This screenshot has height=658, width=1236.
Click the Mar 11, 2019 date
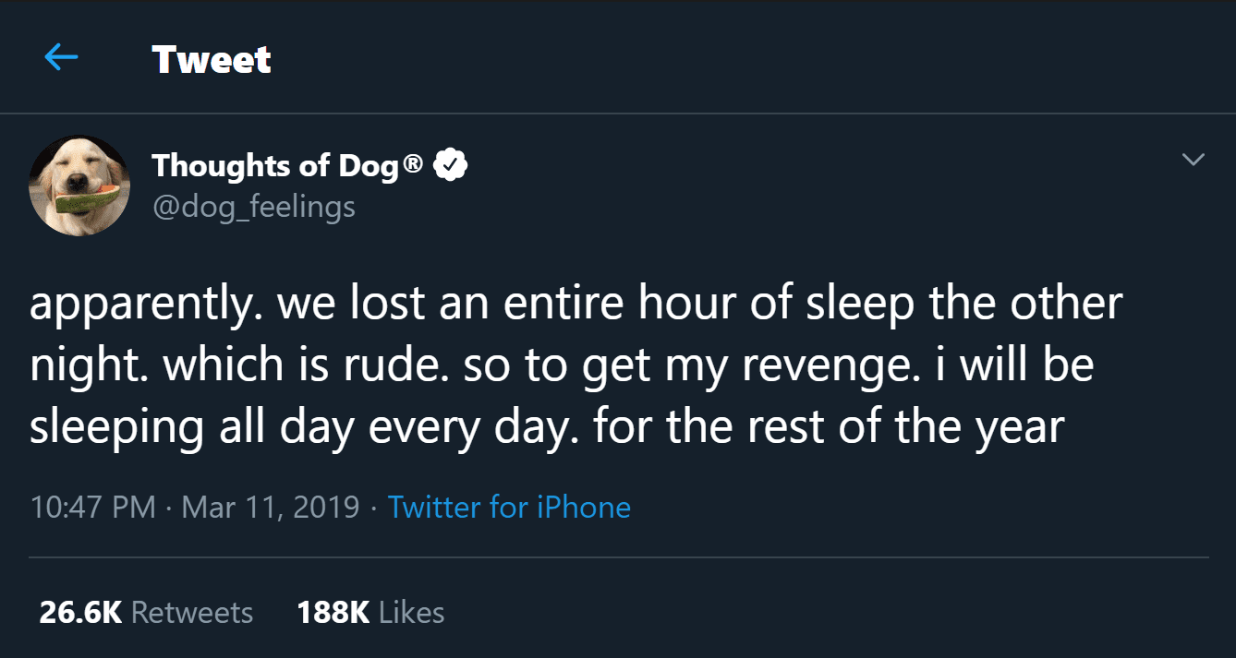(x=271, y=508)
